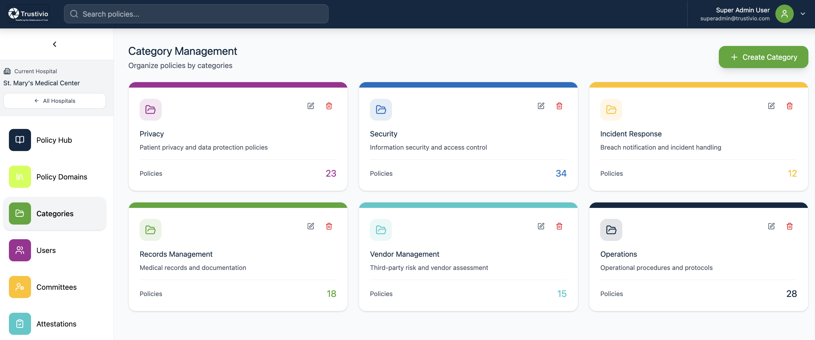The image size is (815, 340).
Task: Click the Privacy folder icon
Action: point(150,110)
